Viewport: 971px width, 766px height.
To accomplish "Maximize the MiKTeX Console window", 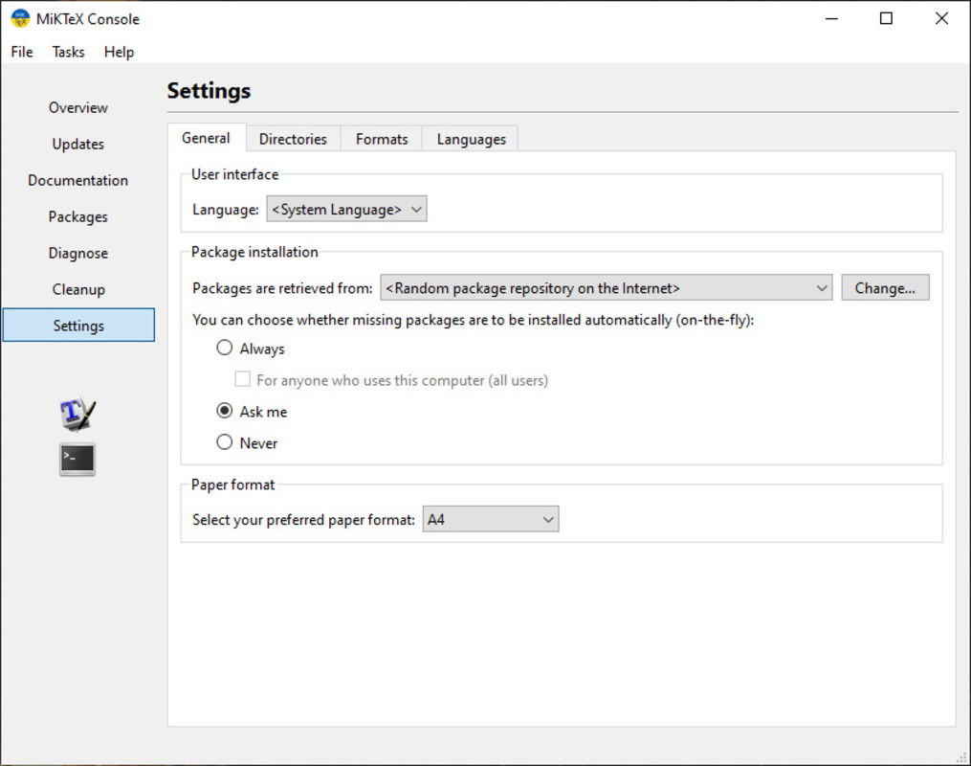I will coord(886,18).
